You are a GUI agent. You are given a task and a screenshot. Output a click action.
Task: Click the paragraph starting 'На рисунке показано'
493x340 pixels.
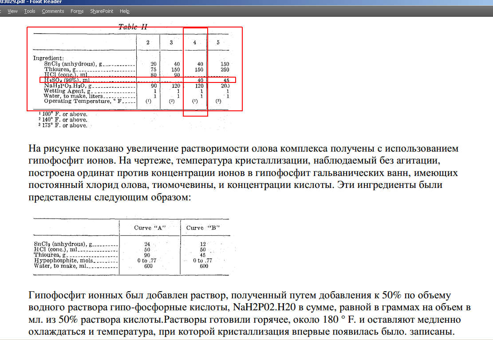click(x=243, y=172)
